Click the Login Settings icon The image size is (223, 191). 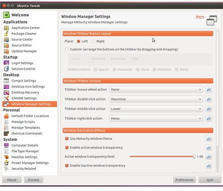(x=6, y=63)
